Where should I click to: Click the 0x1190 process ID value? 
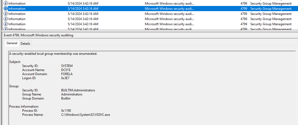click(x=67, y=111)
